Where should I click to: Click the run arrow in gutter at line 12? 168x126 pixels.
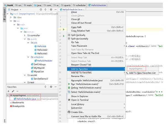pos(64,36)
